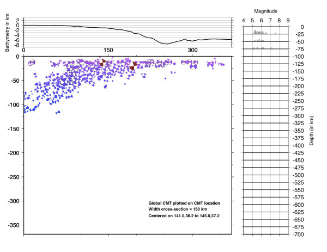Image resolution: width=327 pixels, height=252 pixels.
Task: Click the magnitude histogram bar near 7 at -75 km
Action: 271,48
